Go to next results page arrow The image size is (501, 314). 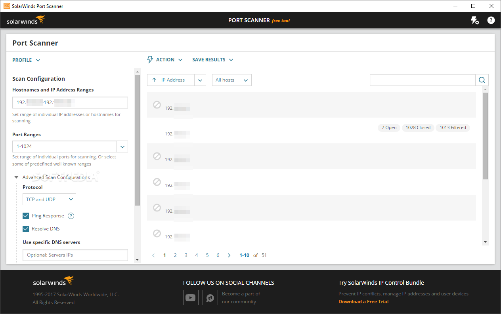pyautogui.click(x=229, y=255)
